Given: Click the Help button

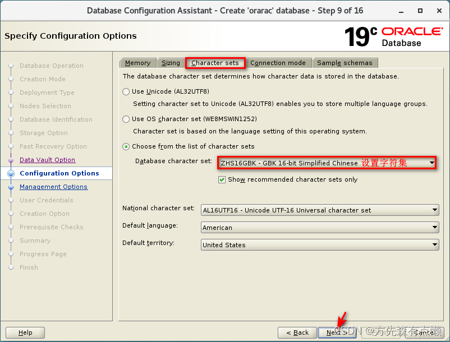Looking at the screenshot, I should 25,332.
